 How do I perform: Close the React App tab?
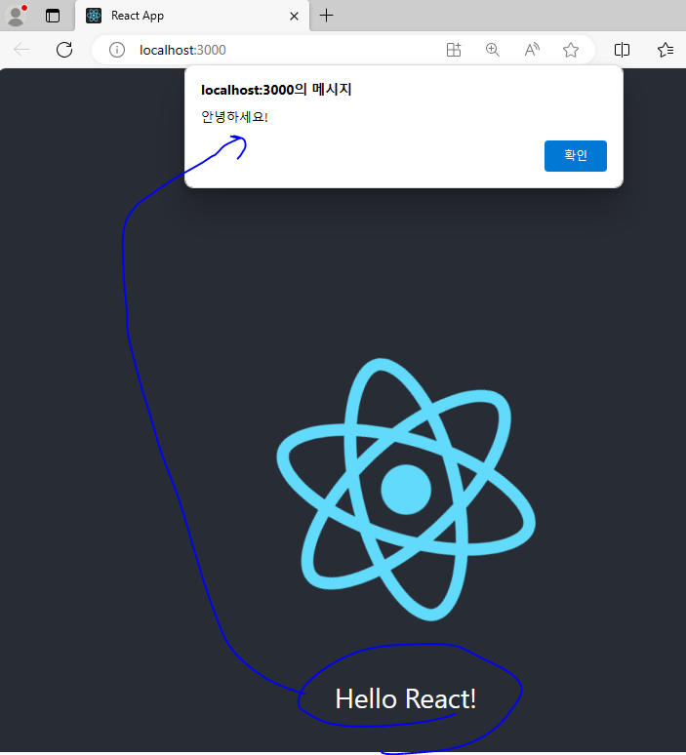point(294,16)
